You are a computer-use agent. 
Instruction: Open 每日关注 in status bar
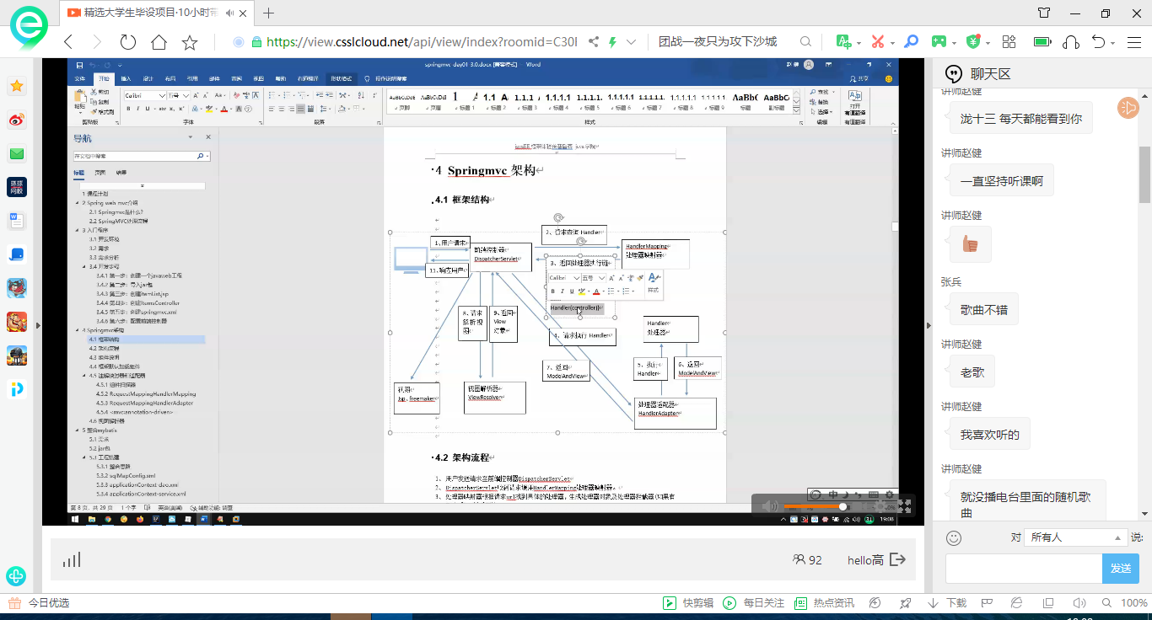tap(755, 603)
